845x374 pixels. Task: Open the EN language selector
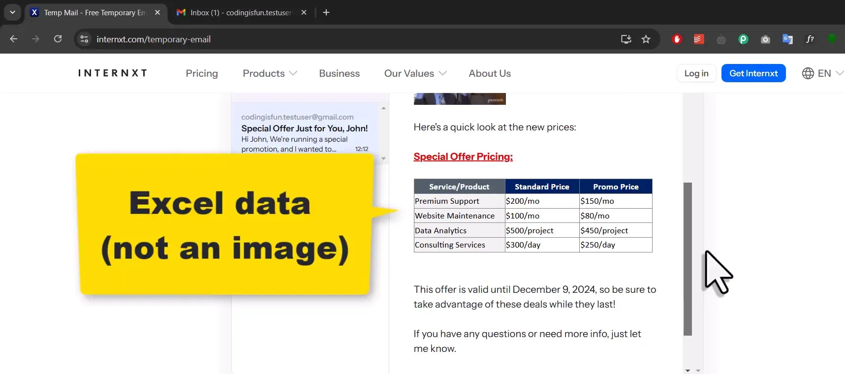823,73
